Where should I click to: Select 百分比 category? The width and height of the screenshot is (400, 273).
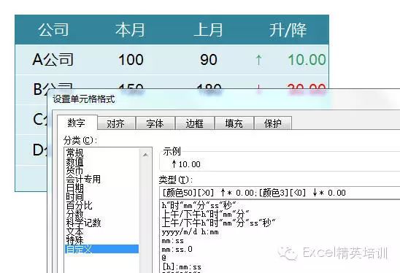[79, 205]
